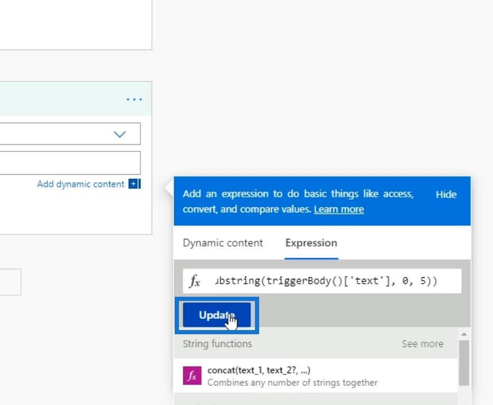
Task: Click the fx icon in the expression box
Action: pos(195,281)
